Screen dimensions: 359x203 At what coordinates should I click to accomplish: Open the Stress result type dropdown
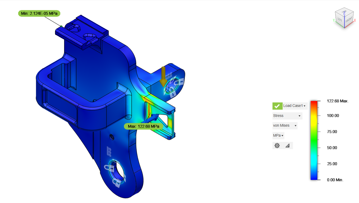click(x=287, y=116)
